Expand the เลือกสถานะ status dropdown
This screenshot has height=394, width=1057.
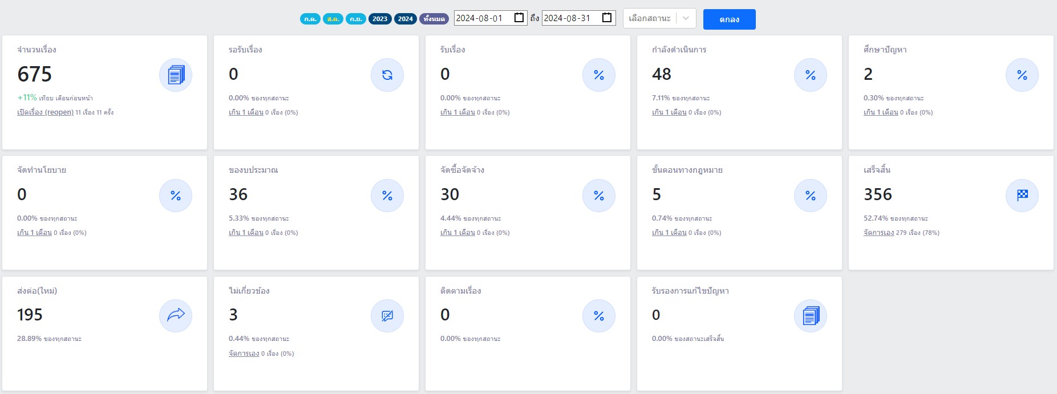(686, 18)
